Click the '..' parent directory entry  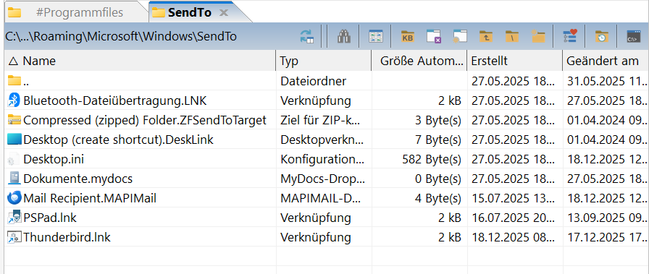click(26, 82)
